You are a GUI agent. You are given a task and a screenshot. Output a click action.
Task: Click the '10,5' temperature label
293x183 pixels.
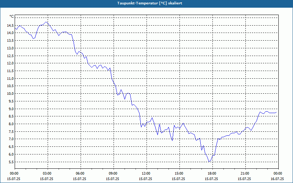pos(11,86)
